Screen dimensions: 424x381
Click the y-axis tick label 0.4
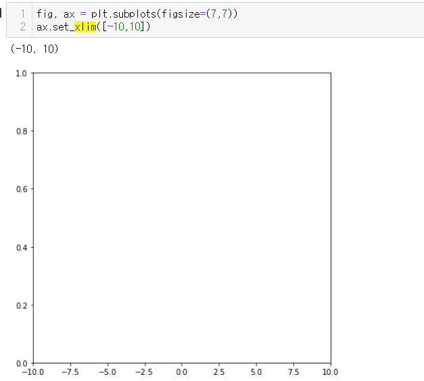[22, 248]
